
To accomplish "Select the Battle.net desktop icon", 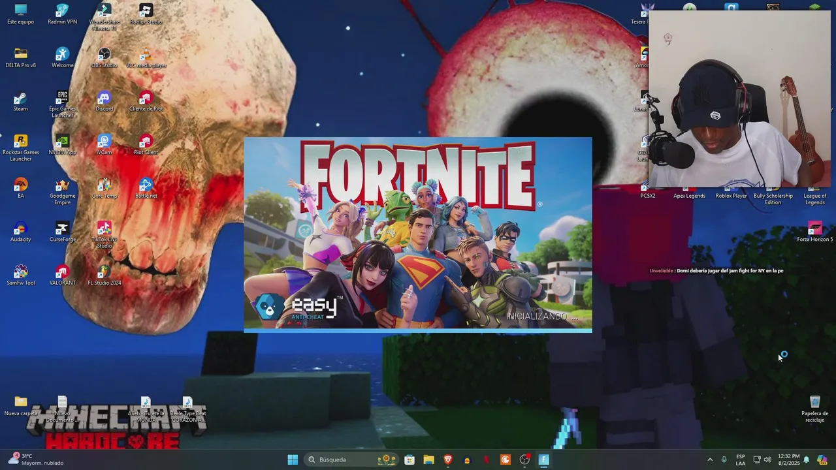I will pos(146,188).
